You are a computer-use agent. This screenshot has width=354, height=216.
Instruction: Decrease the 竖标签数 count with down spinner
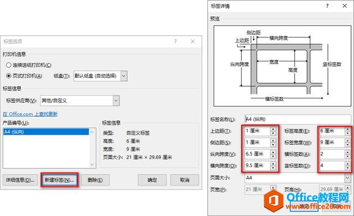tap(348, 168)
